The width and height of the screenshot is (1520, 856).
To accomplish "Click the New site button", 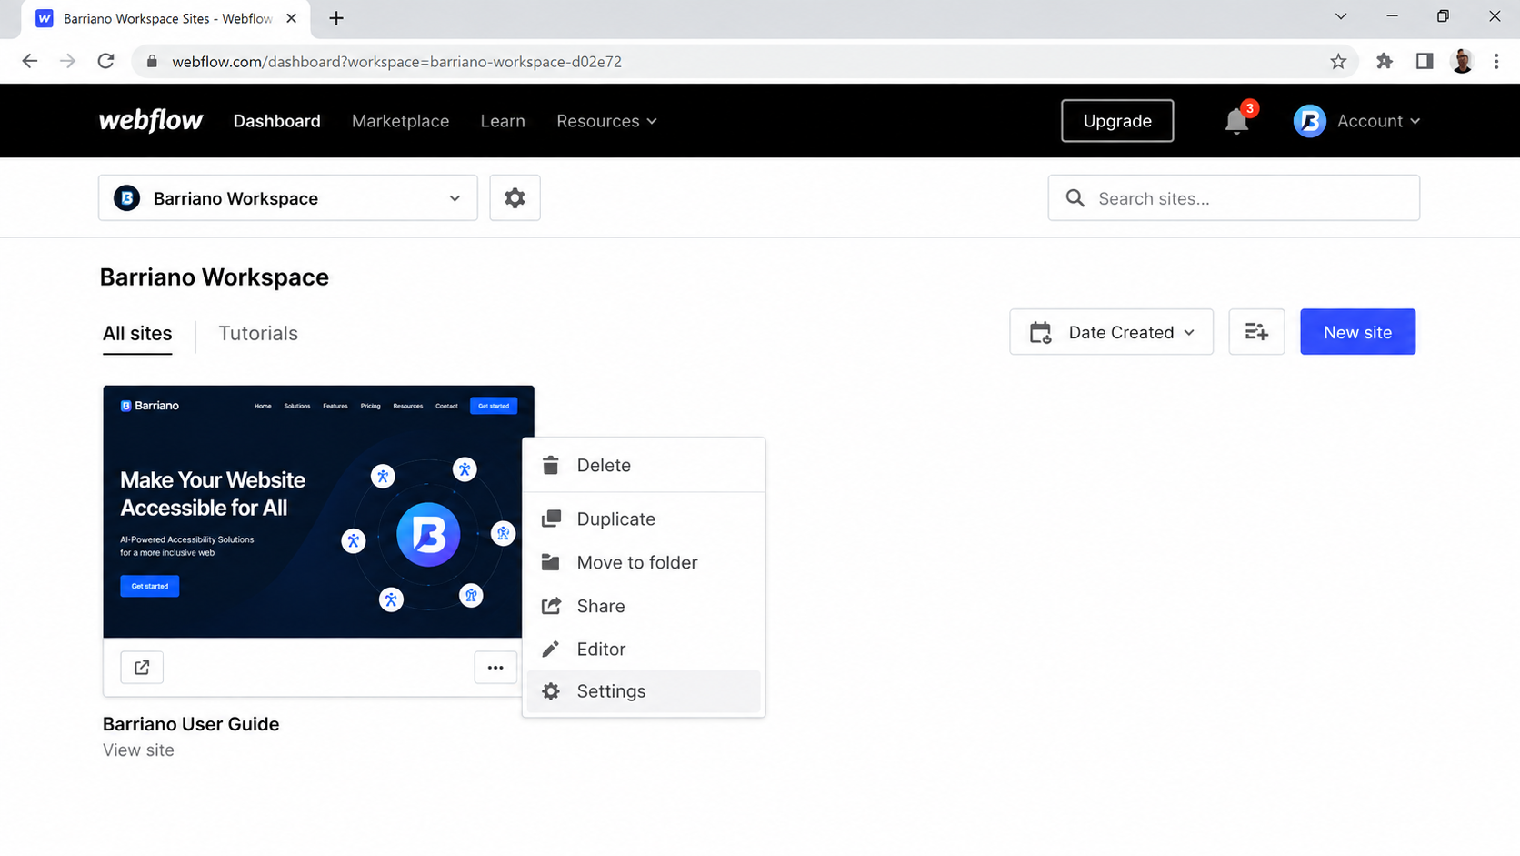I will point(1357,332).
